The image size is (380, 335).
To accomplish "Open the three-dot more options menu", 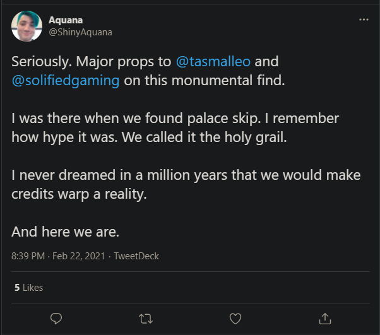I will click(x=363, y=20).
